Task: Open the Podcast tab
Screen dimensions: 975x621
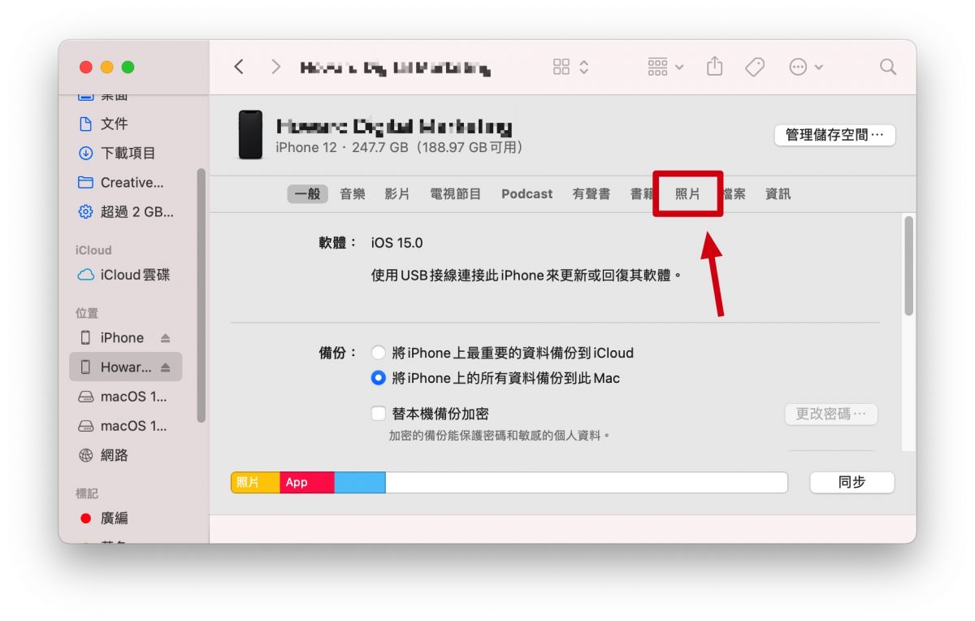Action: point(526,193)
